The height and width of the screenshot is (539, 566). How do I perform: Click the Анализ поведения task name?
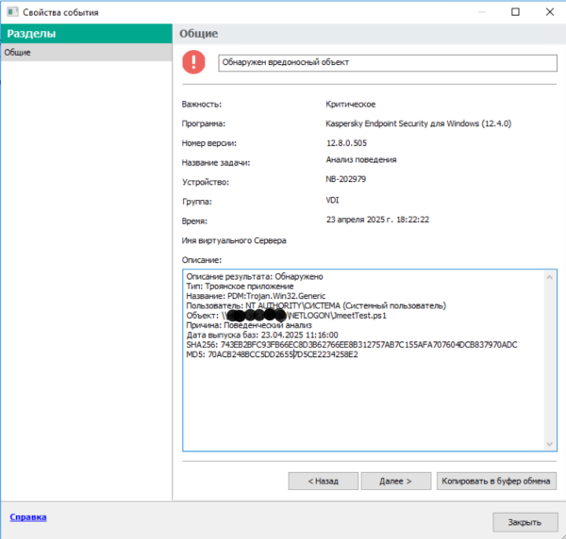click(x=361, y=159)
